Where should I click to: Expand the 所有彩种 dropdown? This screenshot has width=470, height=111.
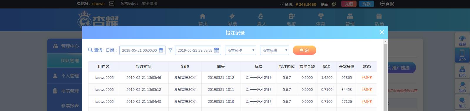pos(240,50)
